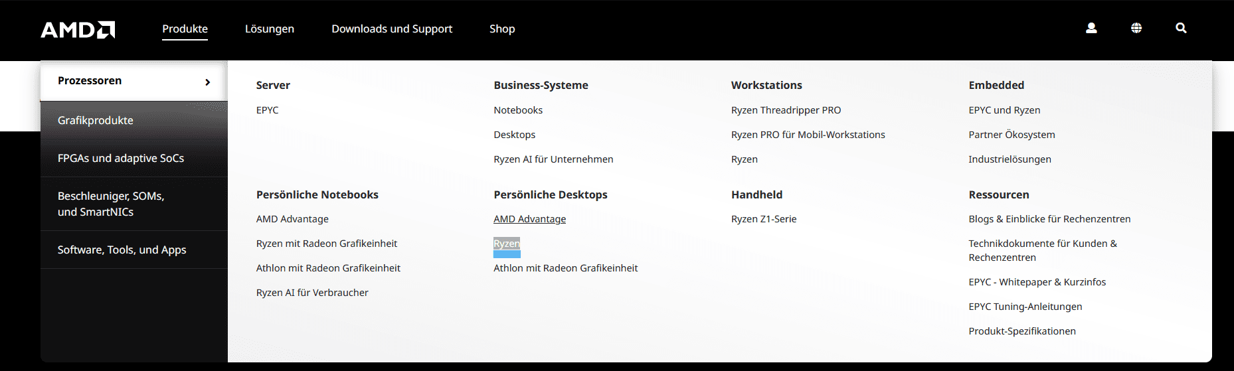Open Notebooks under Business-Systeme
The image size is (1234, 371).
[518, 110]
